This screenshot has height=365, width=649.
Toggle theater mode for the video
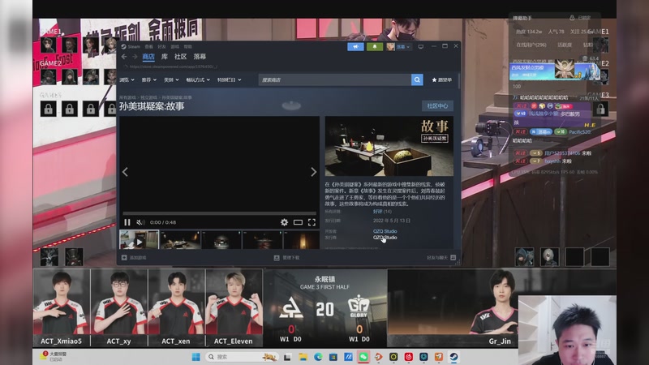pyautogui.click(x=298, y=222)
